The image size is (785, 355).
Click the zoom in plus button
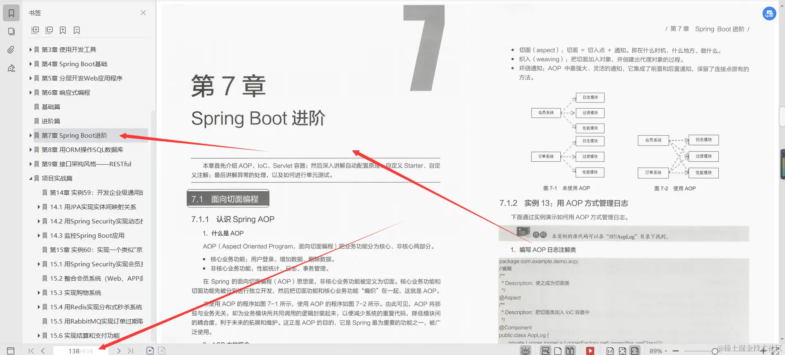[x=763, y=351]
